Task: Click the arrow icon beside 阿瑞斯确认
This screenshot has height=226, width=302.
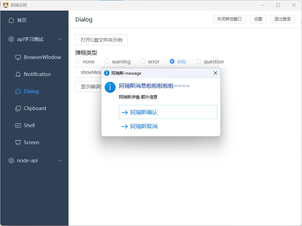Action: click(125, 112)
